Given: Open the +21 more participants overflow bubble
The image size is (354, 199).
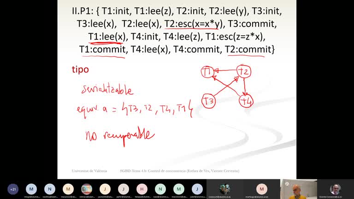Looking at the screenshot, I should pyautogui.click(x=13, y=189).
